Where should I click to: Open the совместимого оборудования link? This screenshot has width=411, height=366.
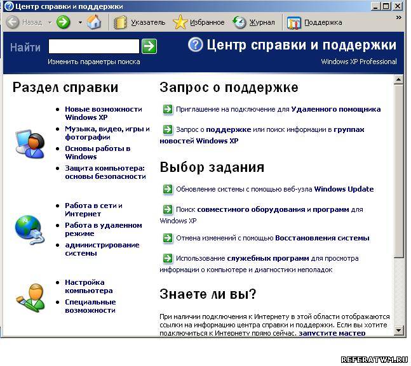point(251,210)
